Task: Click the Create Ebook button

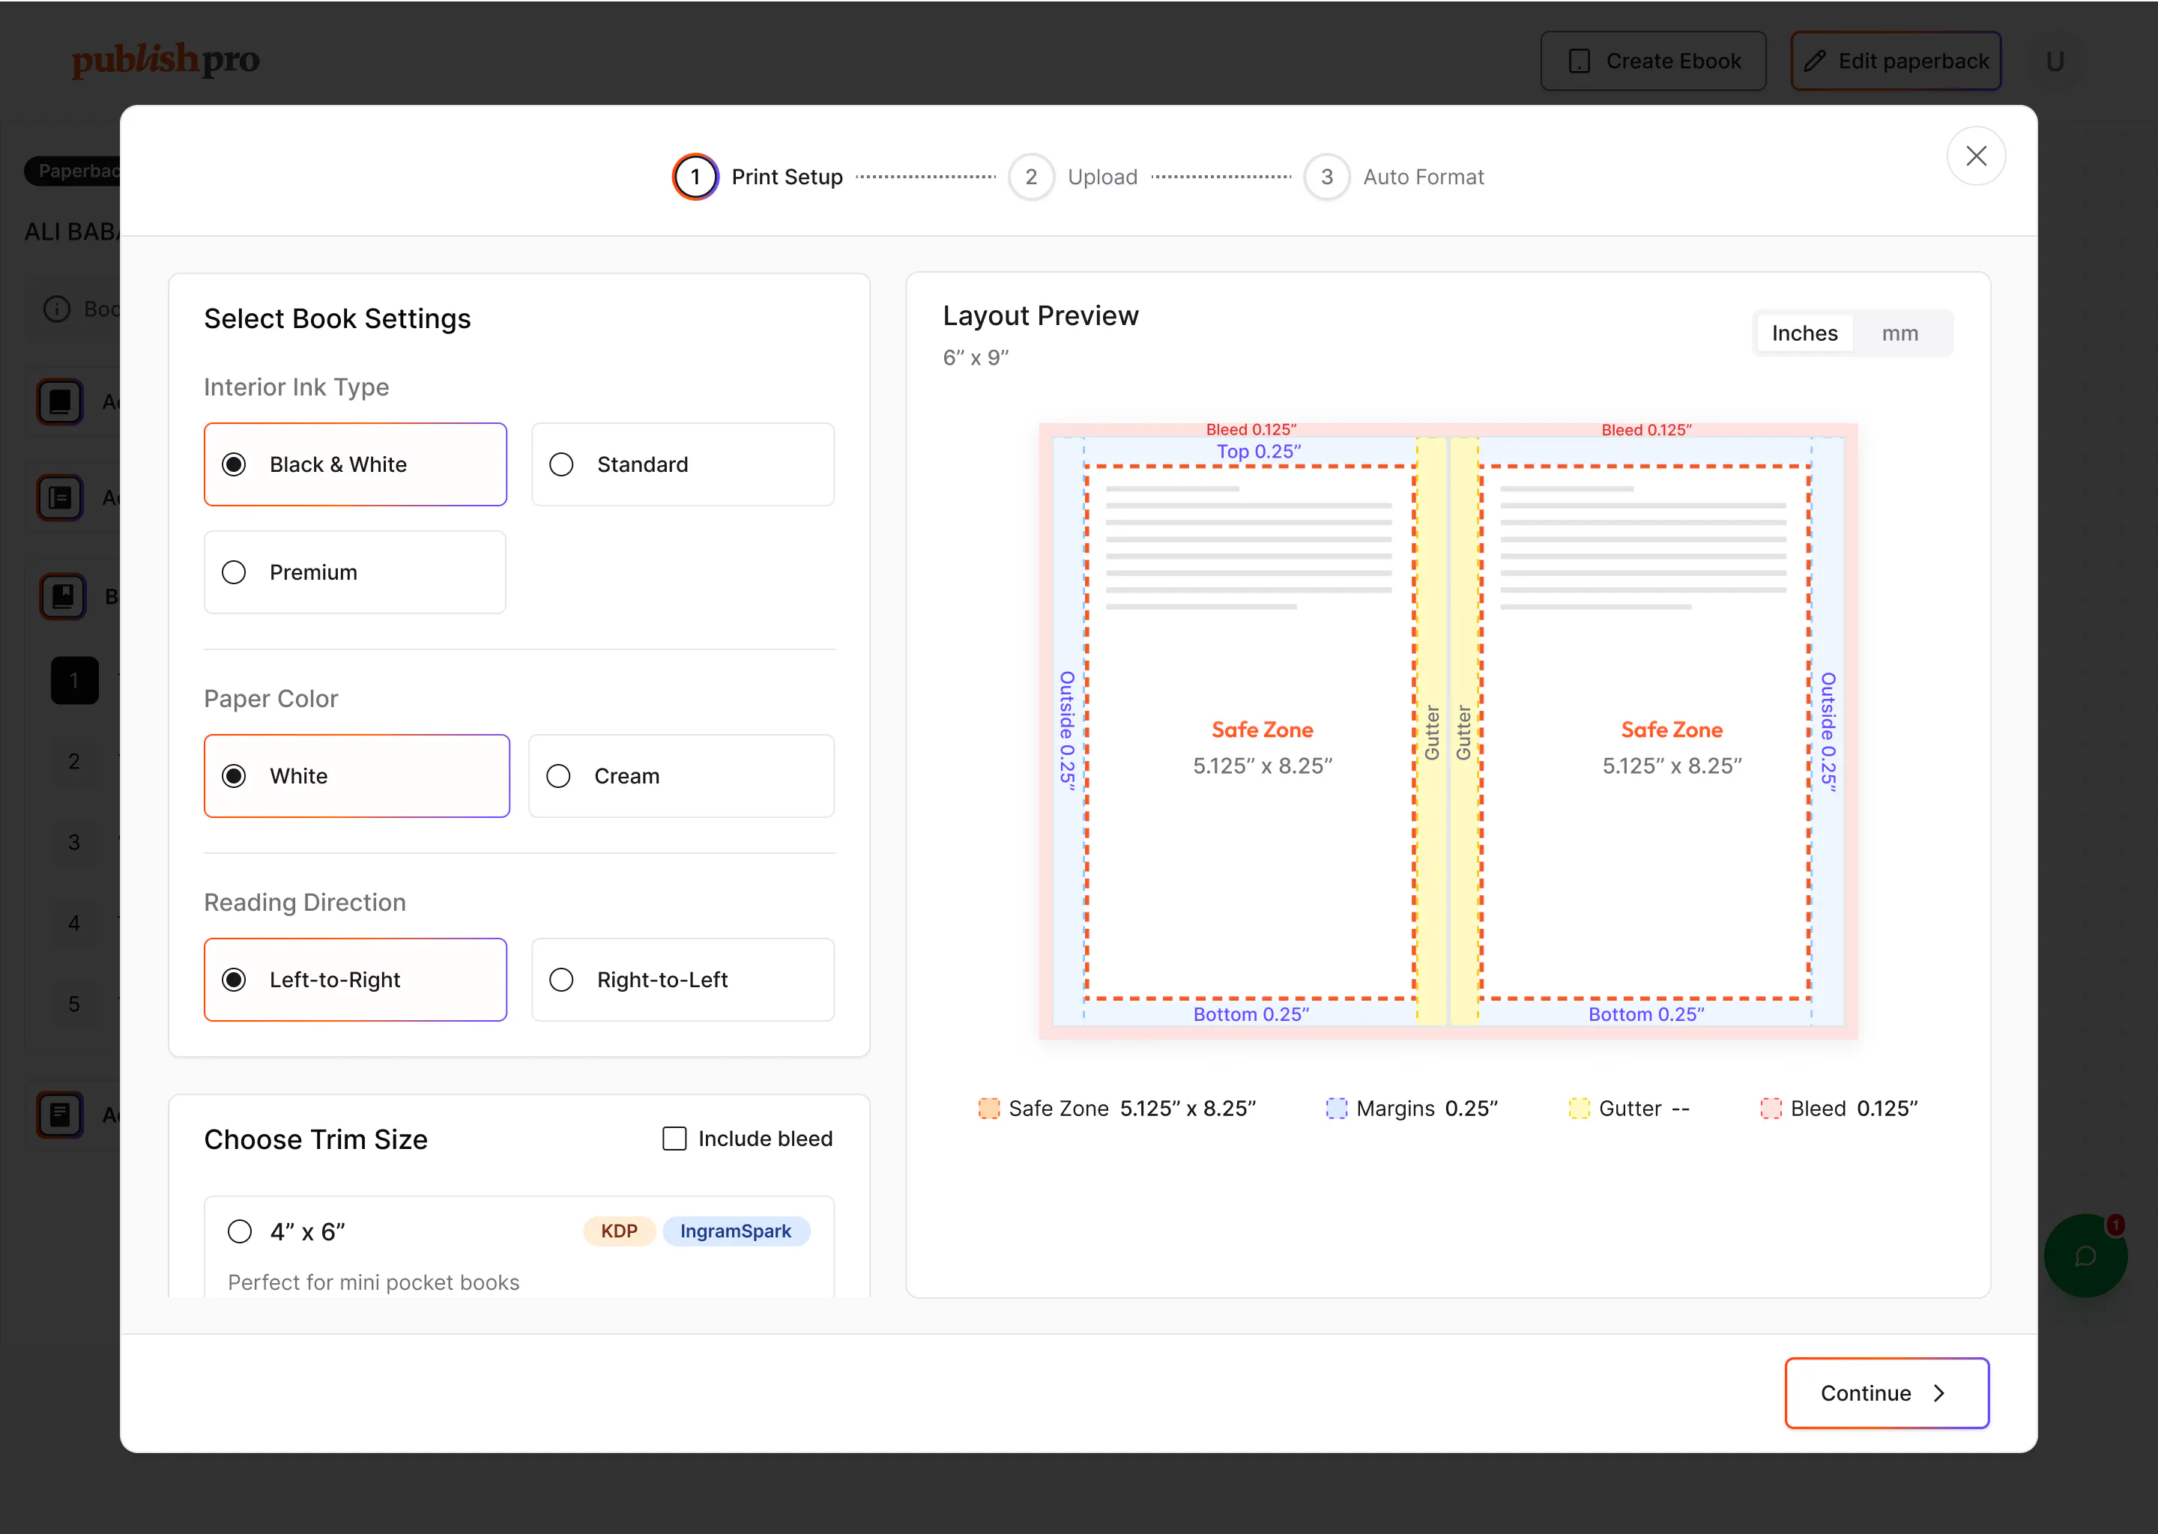Action: pyautogui.click(x=1654, y=61)
